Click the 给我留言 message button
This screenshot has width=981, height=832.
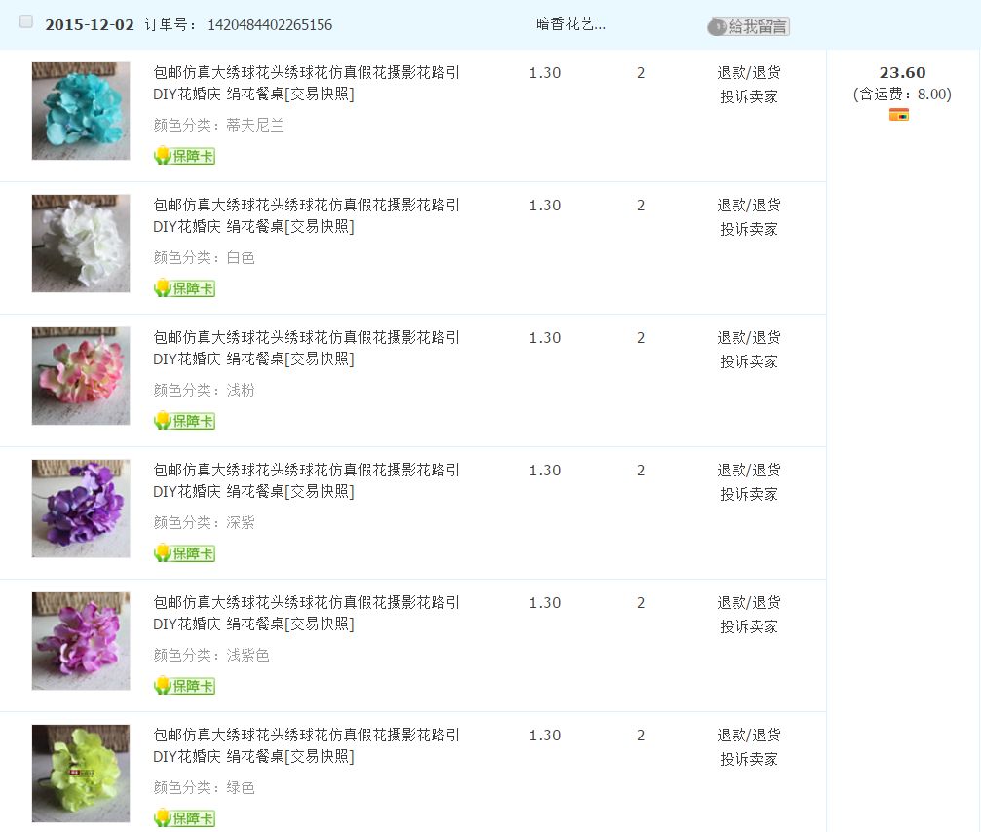748,26
